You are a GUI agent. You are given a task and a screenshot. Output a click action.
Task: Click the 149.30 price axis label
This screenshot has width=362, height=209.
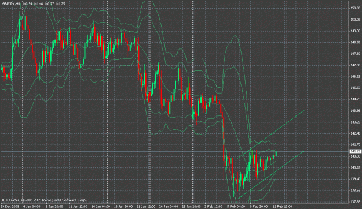pyautogui.click(x=355, y=31)
